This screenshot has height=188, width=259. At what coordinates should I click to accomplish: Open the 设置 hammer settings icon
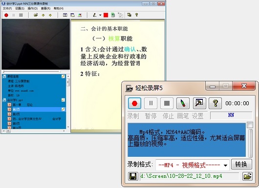tap(199, 103)
